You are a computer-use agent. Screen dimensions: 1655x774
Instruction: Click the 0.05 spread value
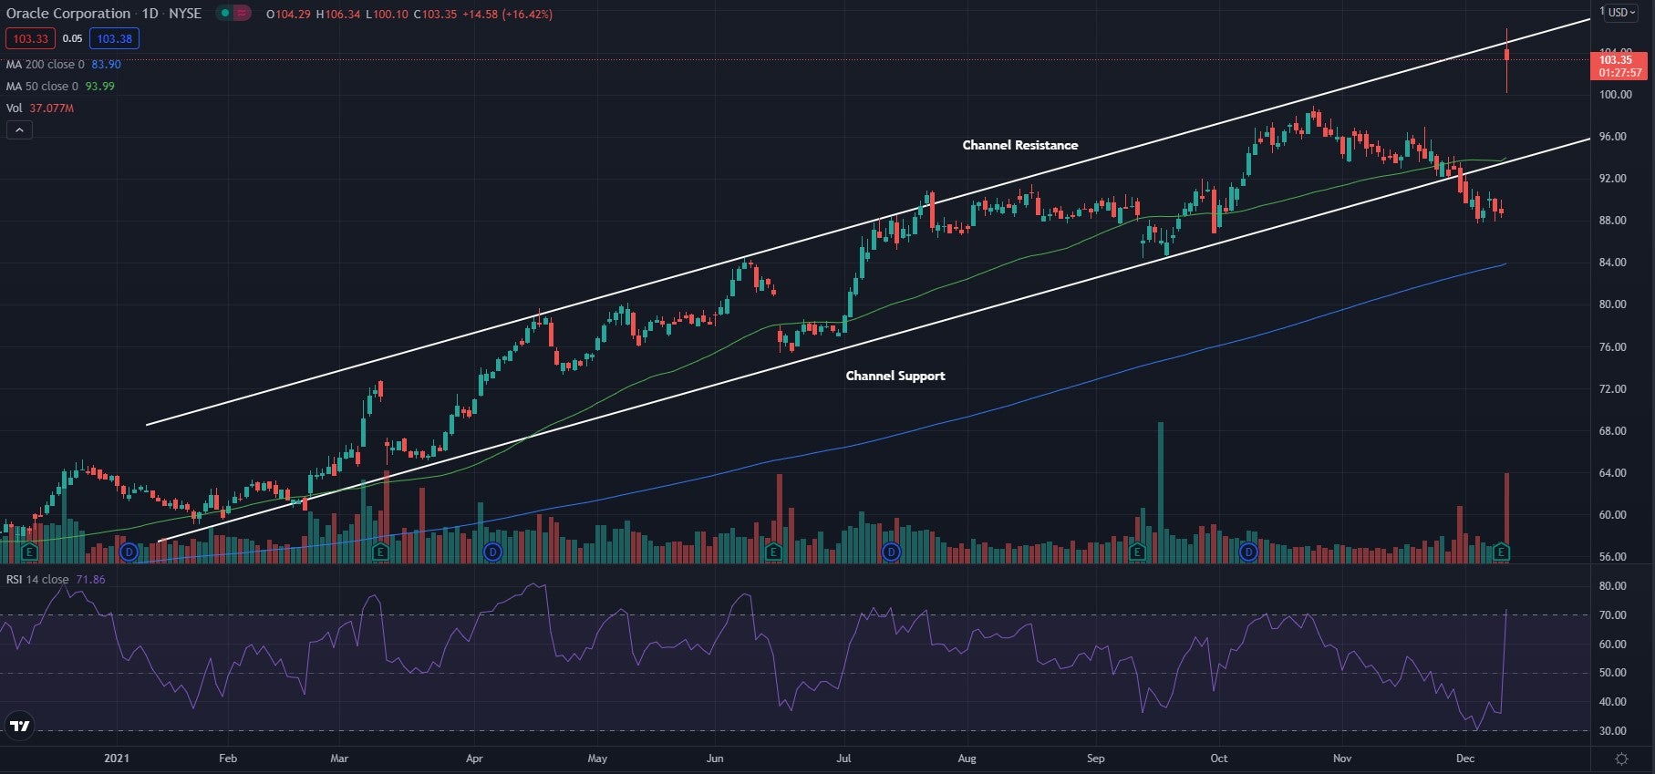72,38
